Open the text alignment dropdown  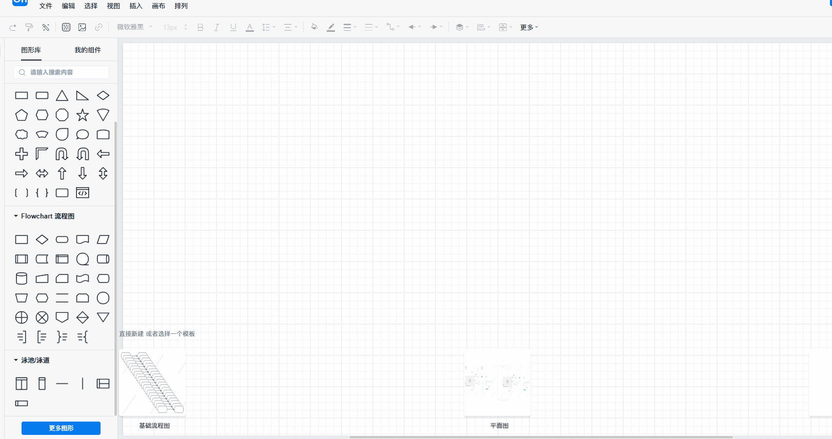(x=291, y=27)
